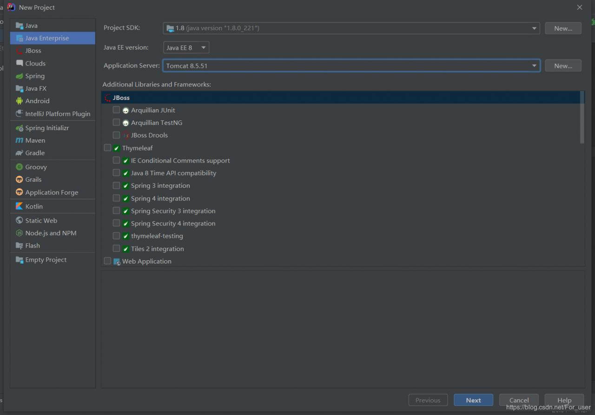Screen dimensions: 595x415
Task: Click the Java folder icon in sidebar
Action: (19, 26)
